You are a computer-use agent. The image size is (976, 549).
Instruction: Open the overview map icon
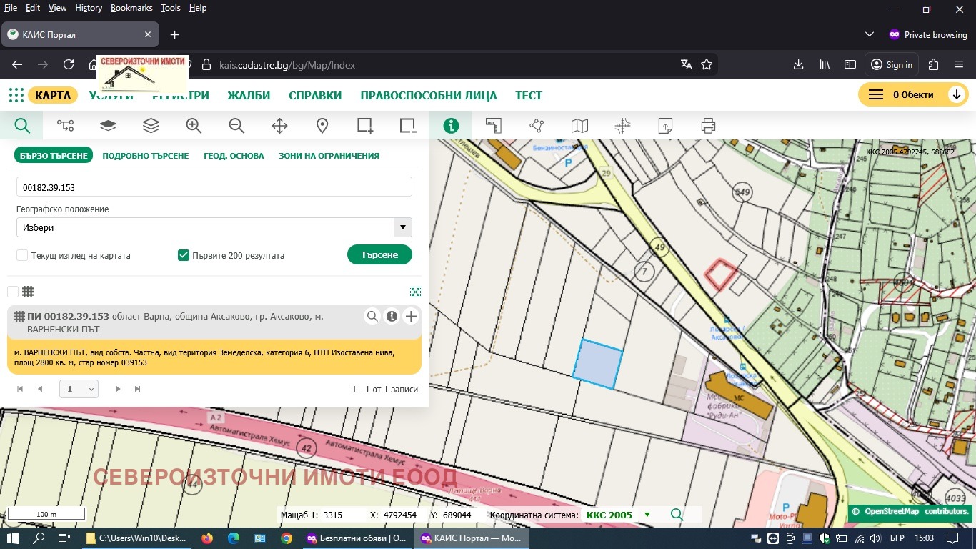click(579, 125)
